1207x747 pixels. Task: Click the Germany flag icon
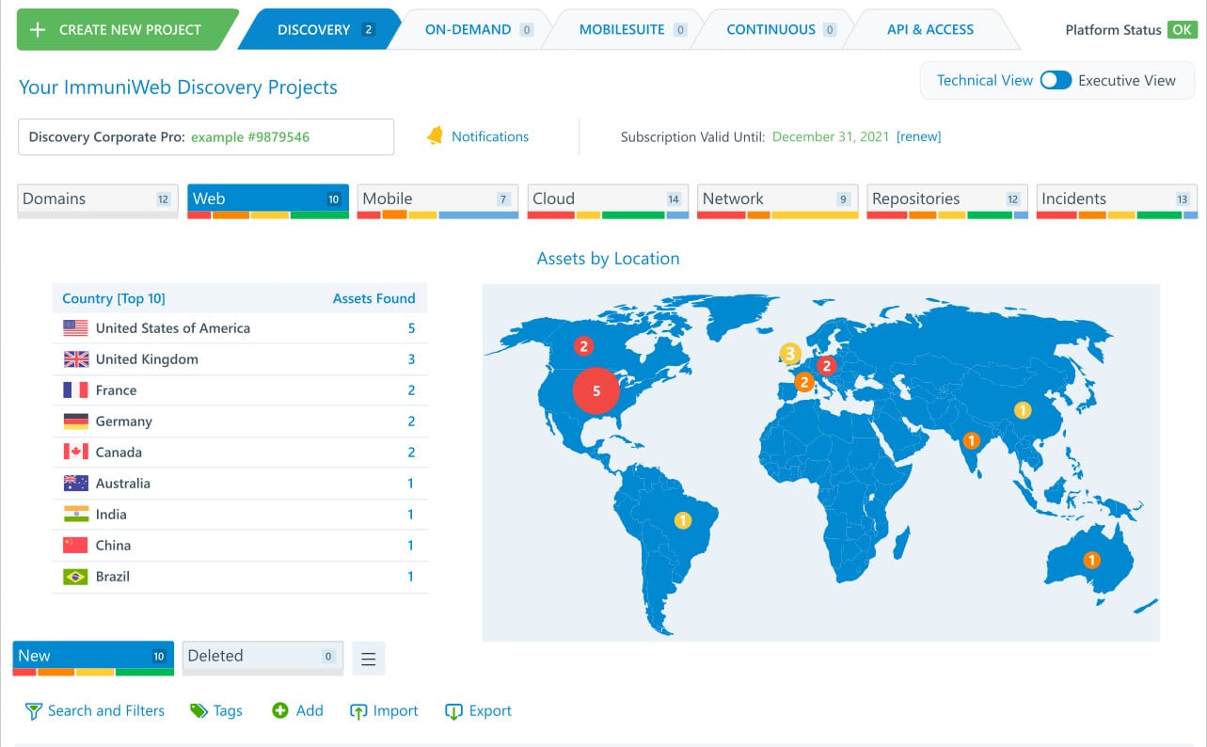75,421
